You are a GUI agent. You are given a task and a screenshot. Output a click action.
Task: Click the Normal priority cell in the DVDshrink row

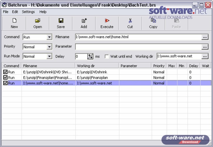(x=159, y=72)
